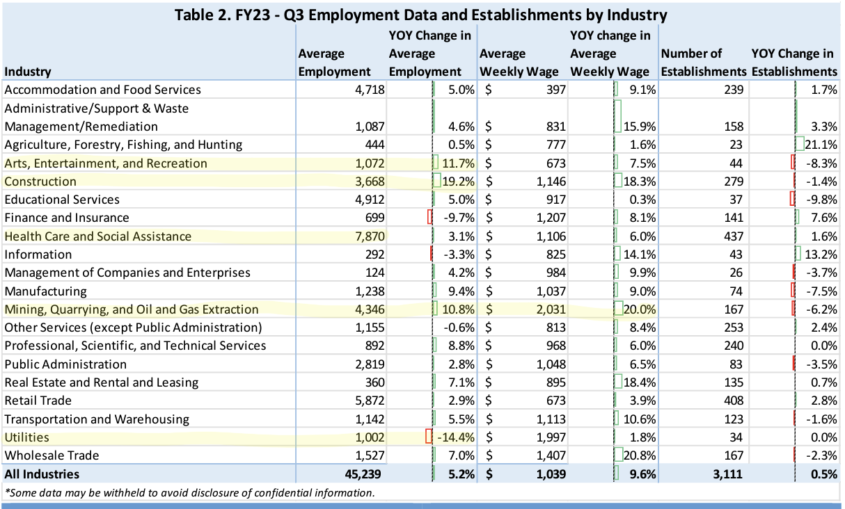Viewport: 845px width, 509px height.
Task: Click the 19.2% employment change cell
Action: [458, 181]
